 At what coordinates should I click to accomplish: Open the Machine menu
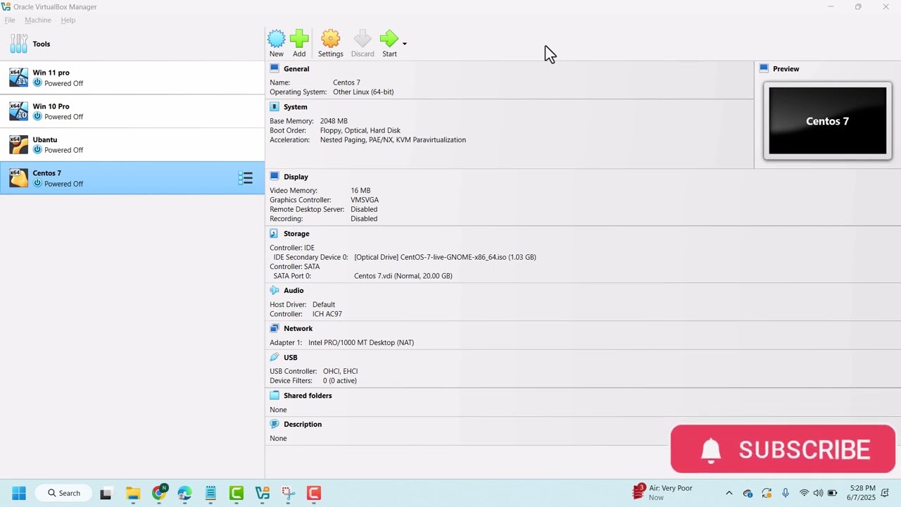click(38, 20)
